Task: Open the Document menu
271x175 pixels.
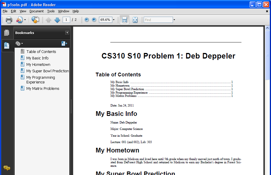Action: [x=37, y=11]
